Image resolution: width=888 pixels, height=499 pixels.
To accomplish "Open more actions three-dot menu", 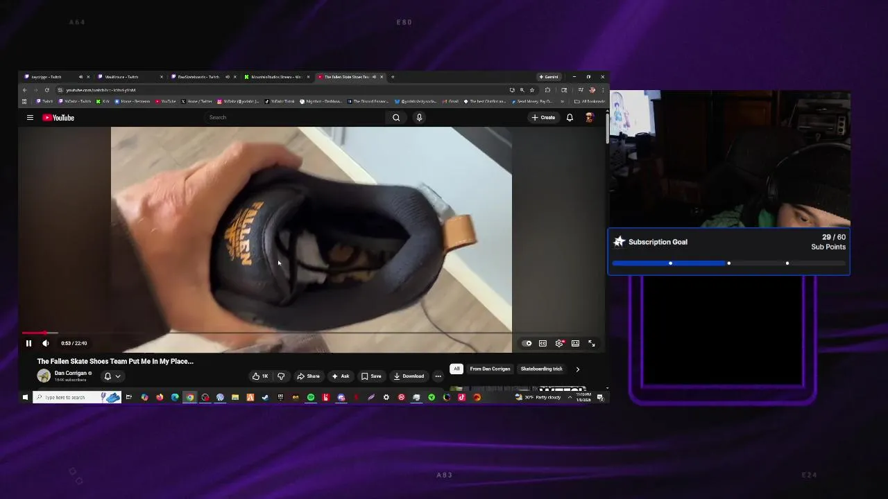I will point(438,376).
